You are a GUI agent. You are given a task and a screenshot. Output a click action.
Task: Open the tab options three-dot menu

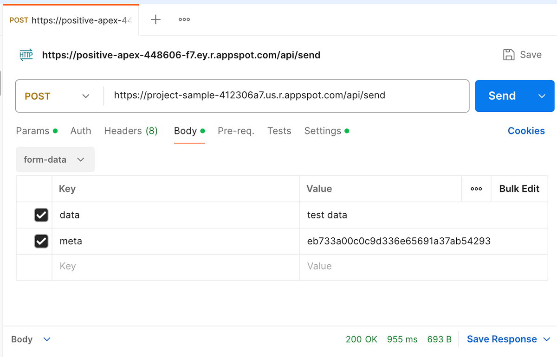(x=184, y=19)
